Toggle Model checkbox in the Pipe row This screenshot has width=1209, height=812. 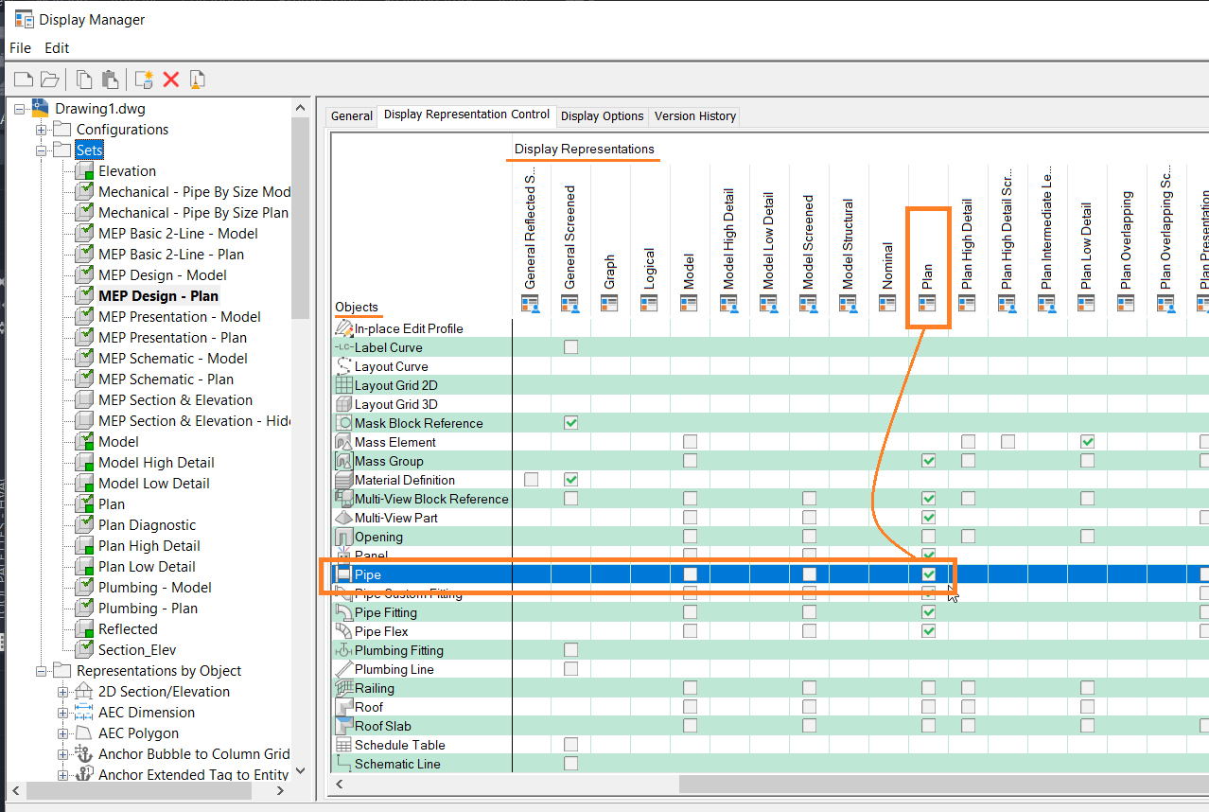[690, 574]
